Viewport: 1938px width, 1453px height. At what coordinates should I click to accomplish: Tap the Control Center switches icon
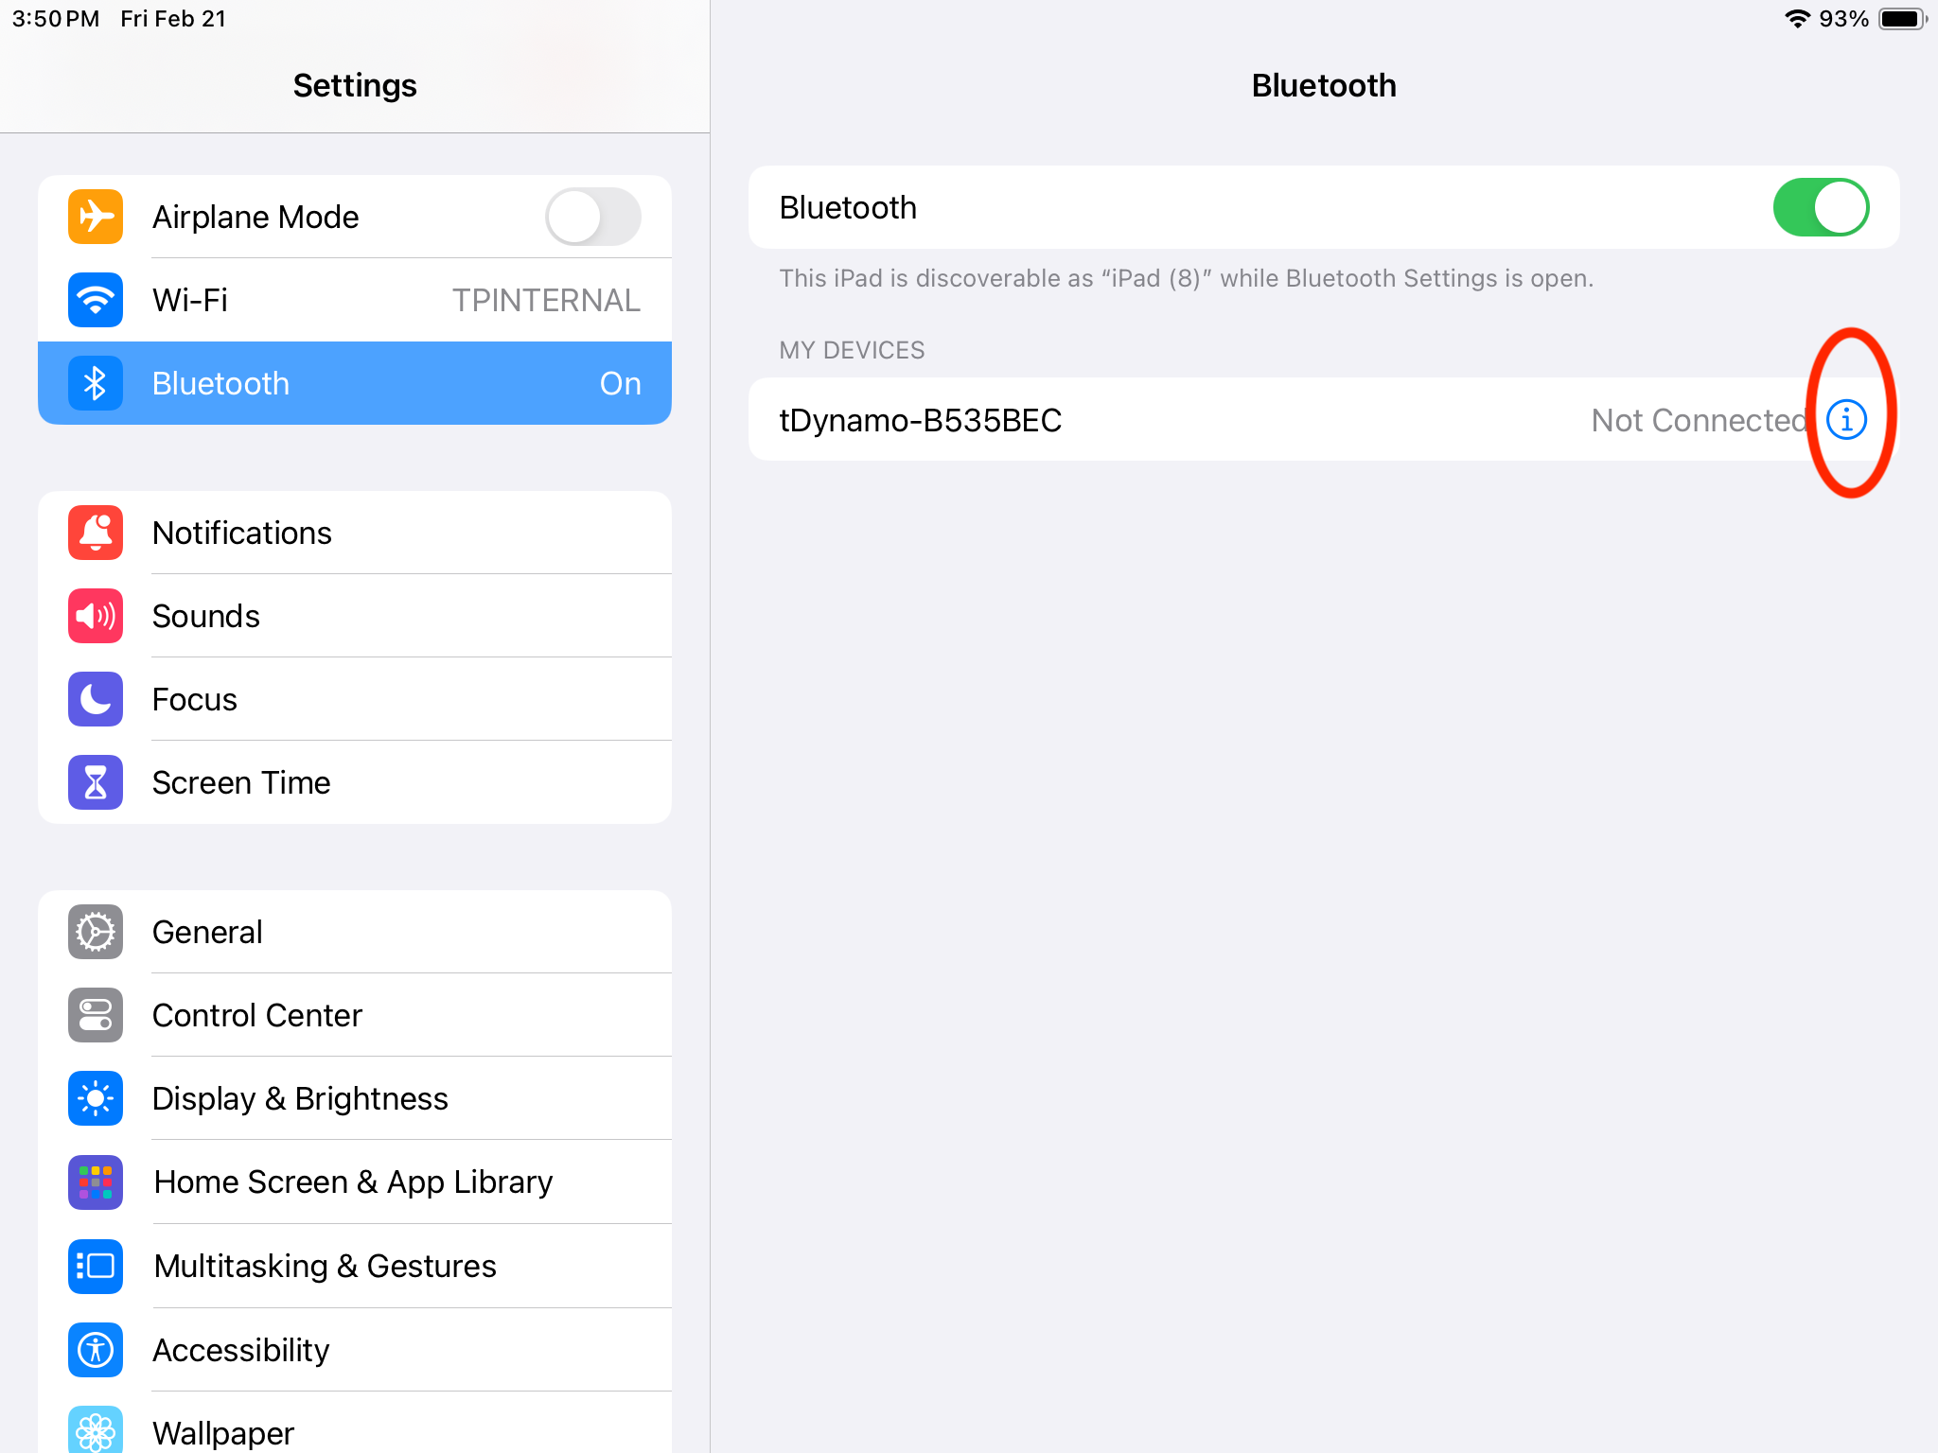(x=96, y=1015)
